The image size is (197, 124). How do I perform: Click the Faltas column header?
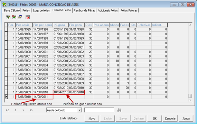124,25
